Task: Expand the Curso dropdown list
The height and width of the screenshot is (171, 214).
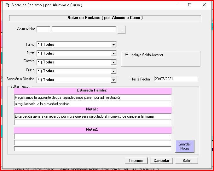Action: (x=113, y=71)
